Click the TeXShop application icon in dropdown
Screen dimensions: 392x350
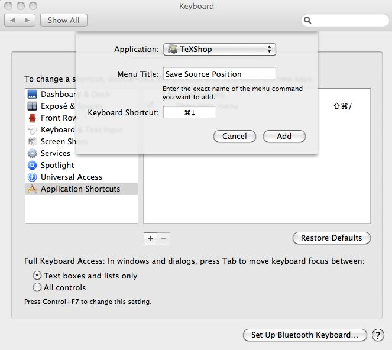tap(173, 49)
